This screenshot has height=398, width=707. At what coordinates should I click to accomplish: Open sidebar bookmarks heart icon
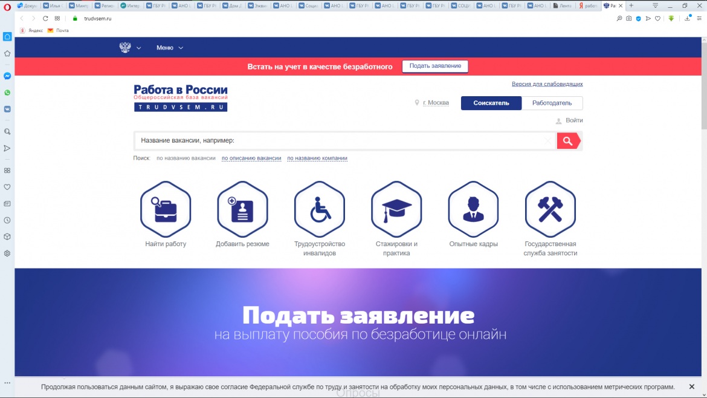click(7, 187)
